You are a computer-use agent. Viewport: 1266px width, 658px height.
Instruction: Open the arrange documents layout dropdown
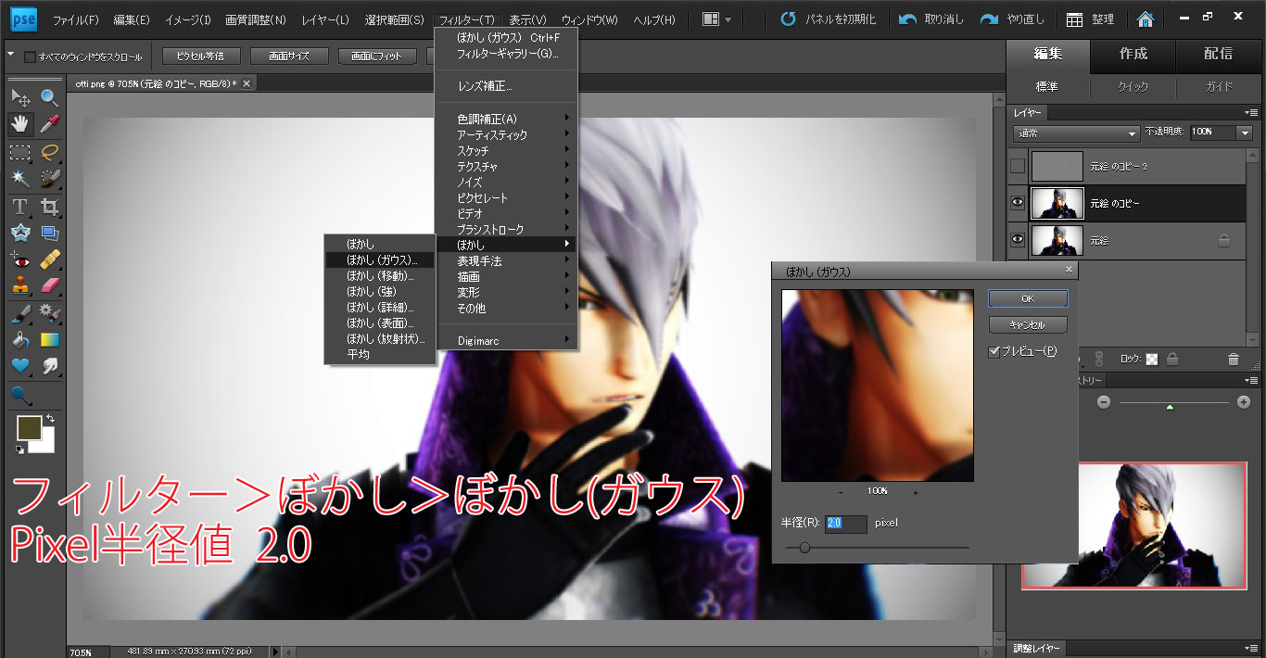(717, 19)
